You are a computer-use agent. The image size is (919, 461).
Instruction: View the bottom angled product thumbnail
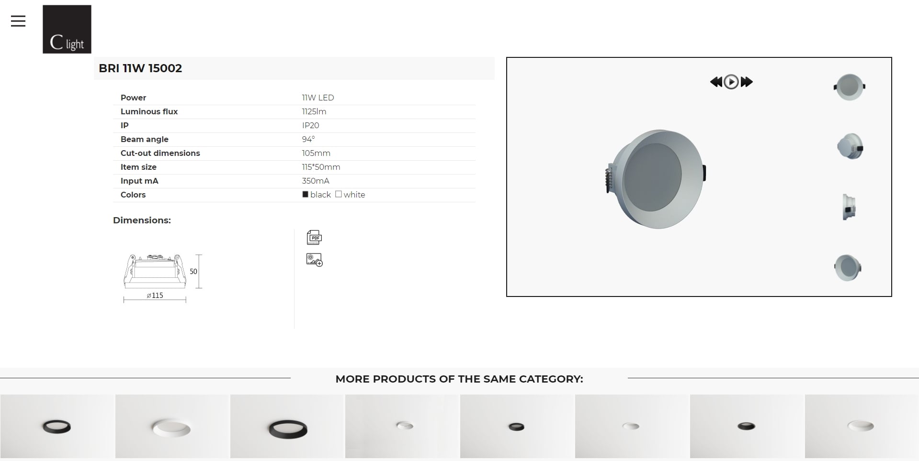(x=848, y=267)
